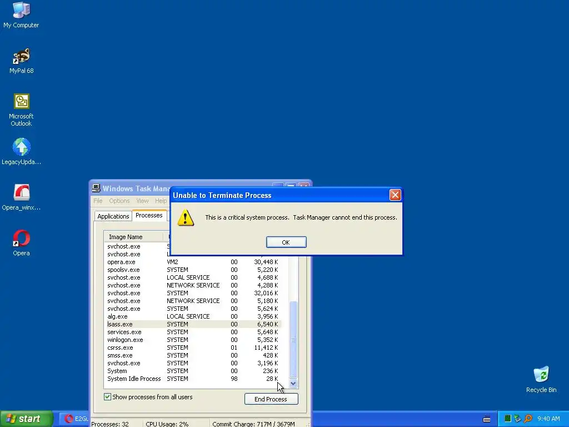Image resolution: width=569 pixels, height=427 pixels.
Task: Click the 11,412 K memory value
Action: (266, 347)
